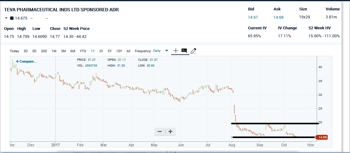Screen dimensions: 350x153
Task: Click the Open value 14.75
Action: 9,36
